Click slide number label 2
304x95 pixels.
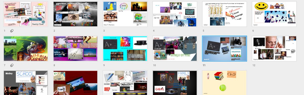pos(54,31)
